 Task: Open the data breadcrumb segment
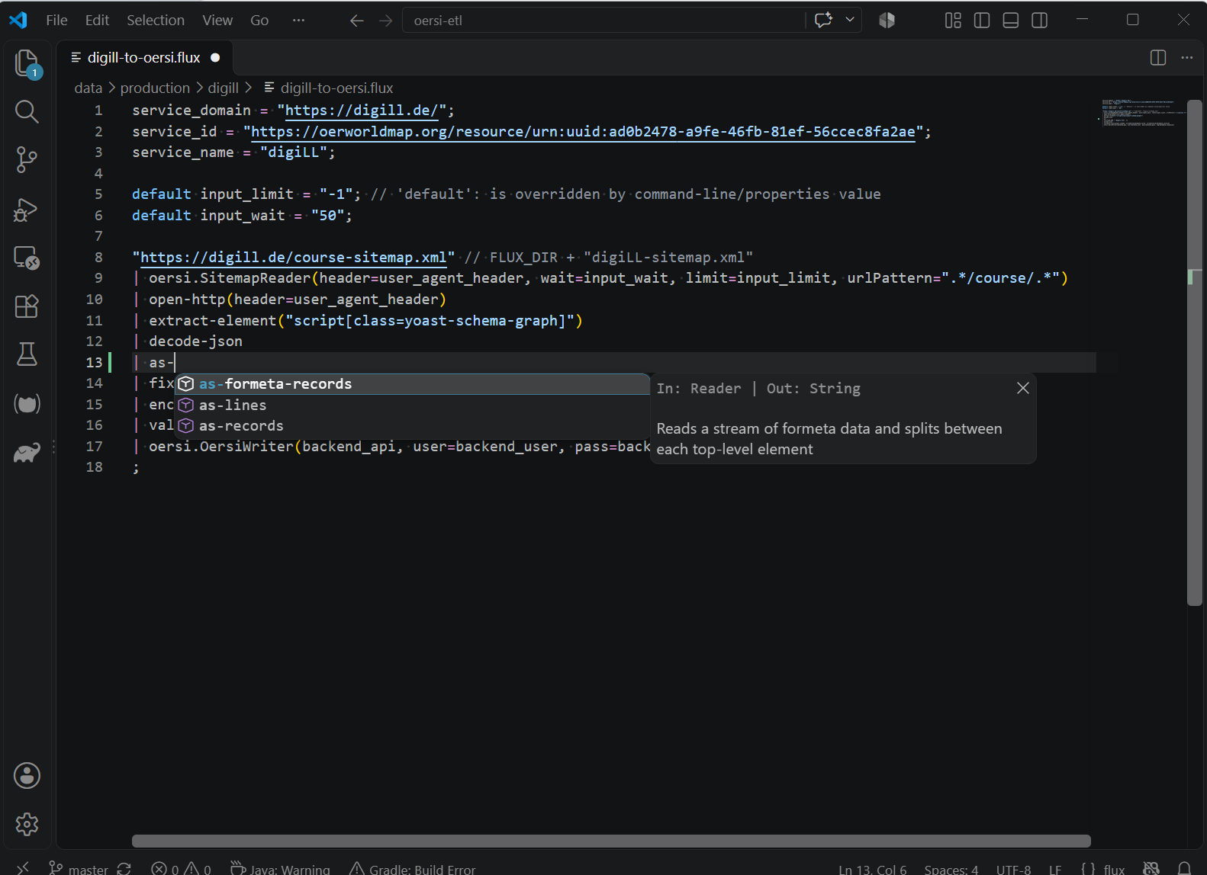click(89, 88)
